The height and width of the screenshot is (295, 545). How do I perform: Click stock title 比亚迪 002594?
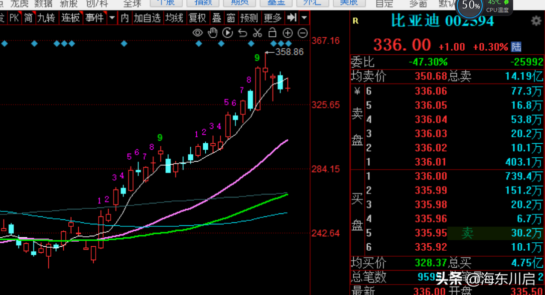442,21
